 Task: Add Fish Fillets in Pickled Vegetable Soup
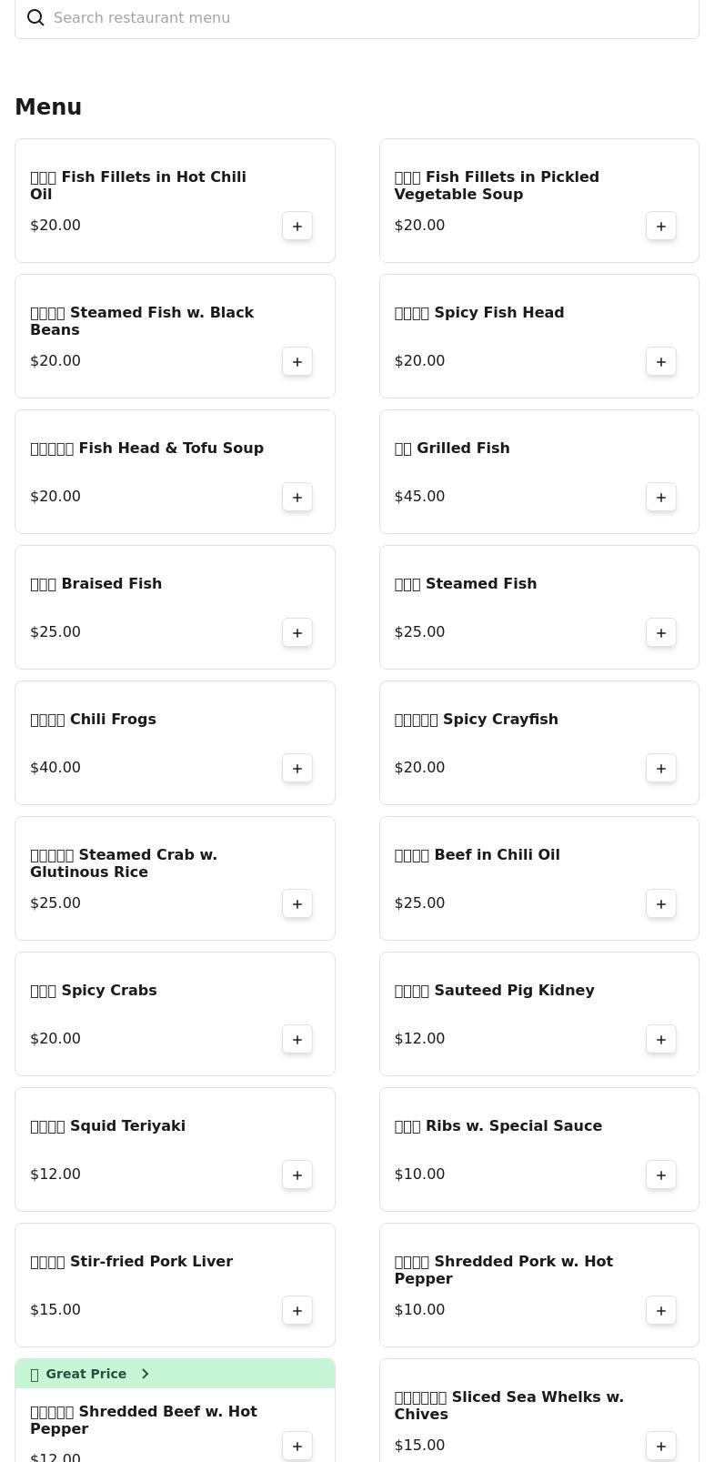(x=661, y=227)
